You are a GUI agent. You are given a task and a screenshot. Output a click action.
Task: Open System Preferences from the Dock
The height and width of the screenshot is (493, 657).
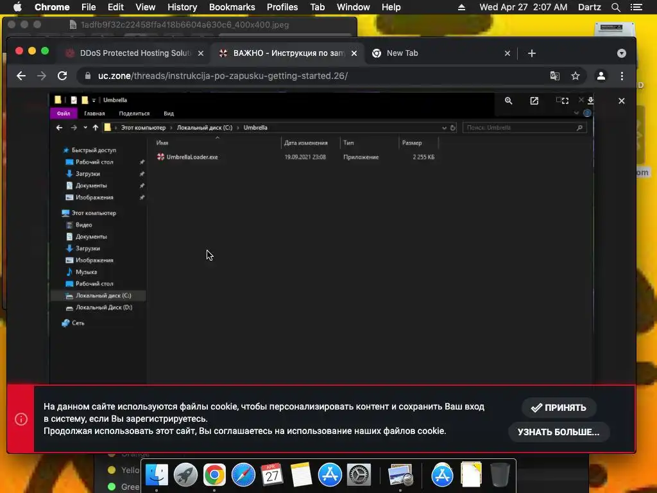pyautogui.click(x=359, y=475)
